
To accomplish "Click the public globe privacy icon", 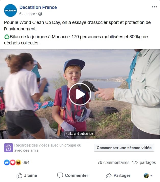I will [x=40, y=14].
